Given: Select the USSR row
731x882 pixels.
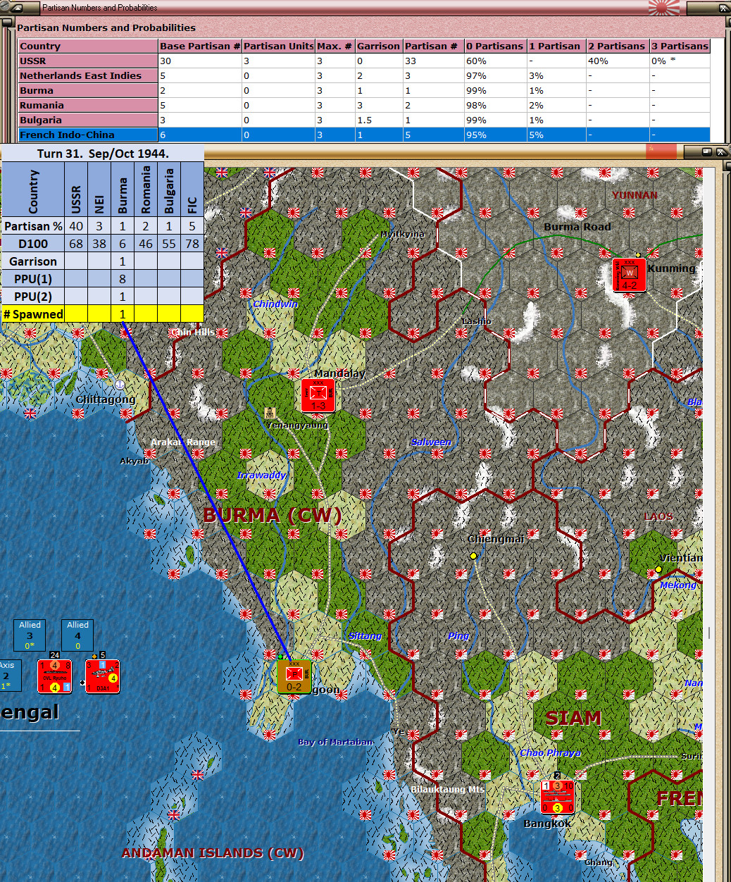Looking at the screenshot, I should pos(364,61).
